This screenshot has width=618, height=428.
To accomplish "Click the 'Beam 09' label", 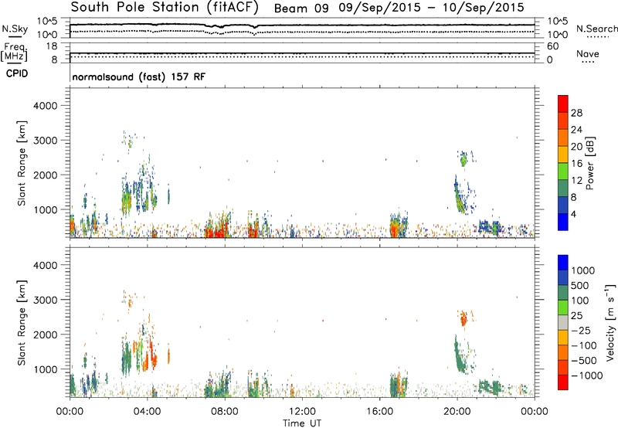I will 301,8.
